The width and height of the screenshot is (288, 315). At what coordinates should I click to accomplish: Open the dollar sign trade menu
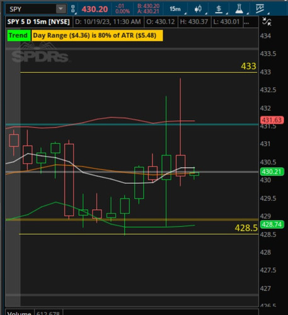pos(219,9)
